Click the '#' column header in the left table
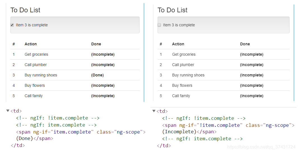The height and width of the screenshot is (152, 298). [14, 44]
